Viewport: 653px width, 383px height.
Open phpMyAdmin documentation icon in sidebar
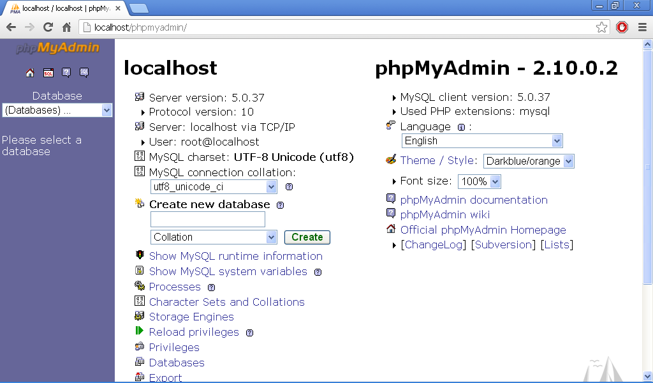tap(66, 73)
